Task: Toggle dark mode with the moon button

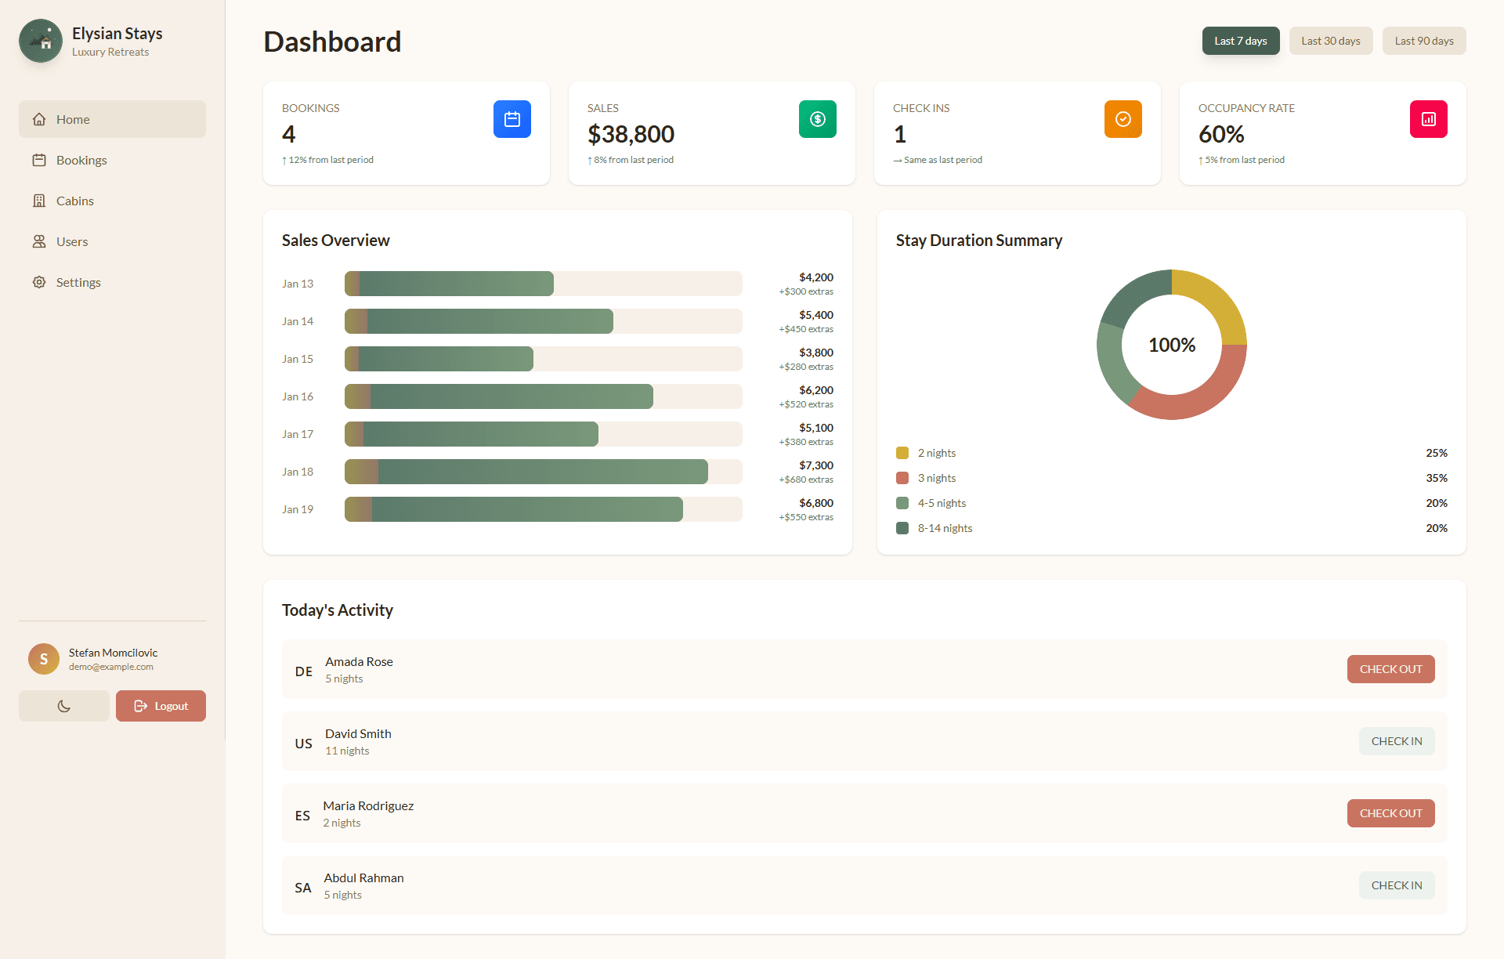Action: [x=64, y=706]
